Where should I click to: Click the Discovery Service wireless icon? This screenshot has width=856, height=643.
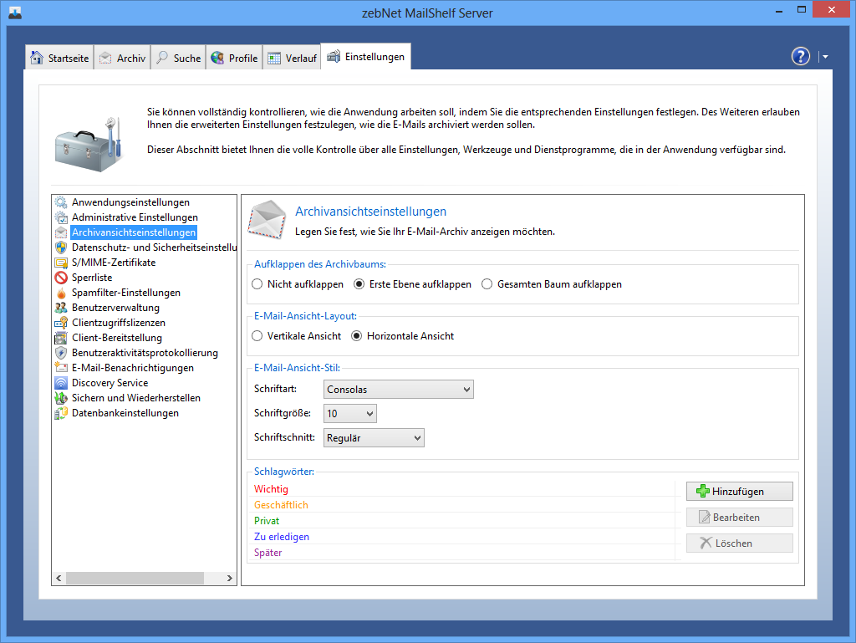click(61, 383)
